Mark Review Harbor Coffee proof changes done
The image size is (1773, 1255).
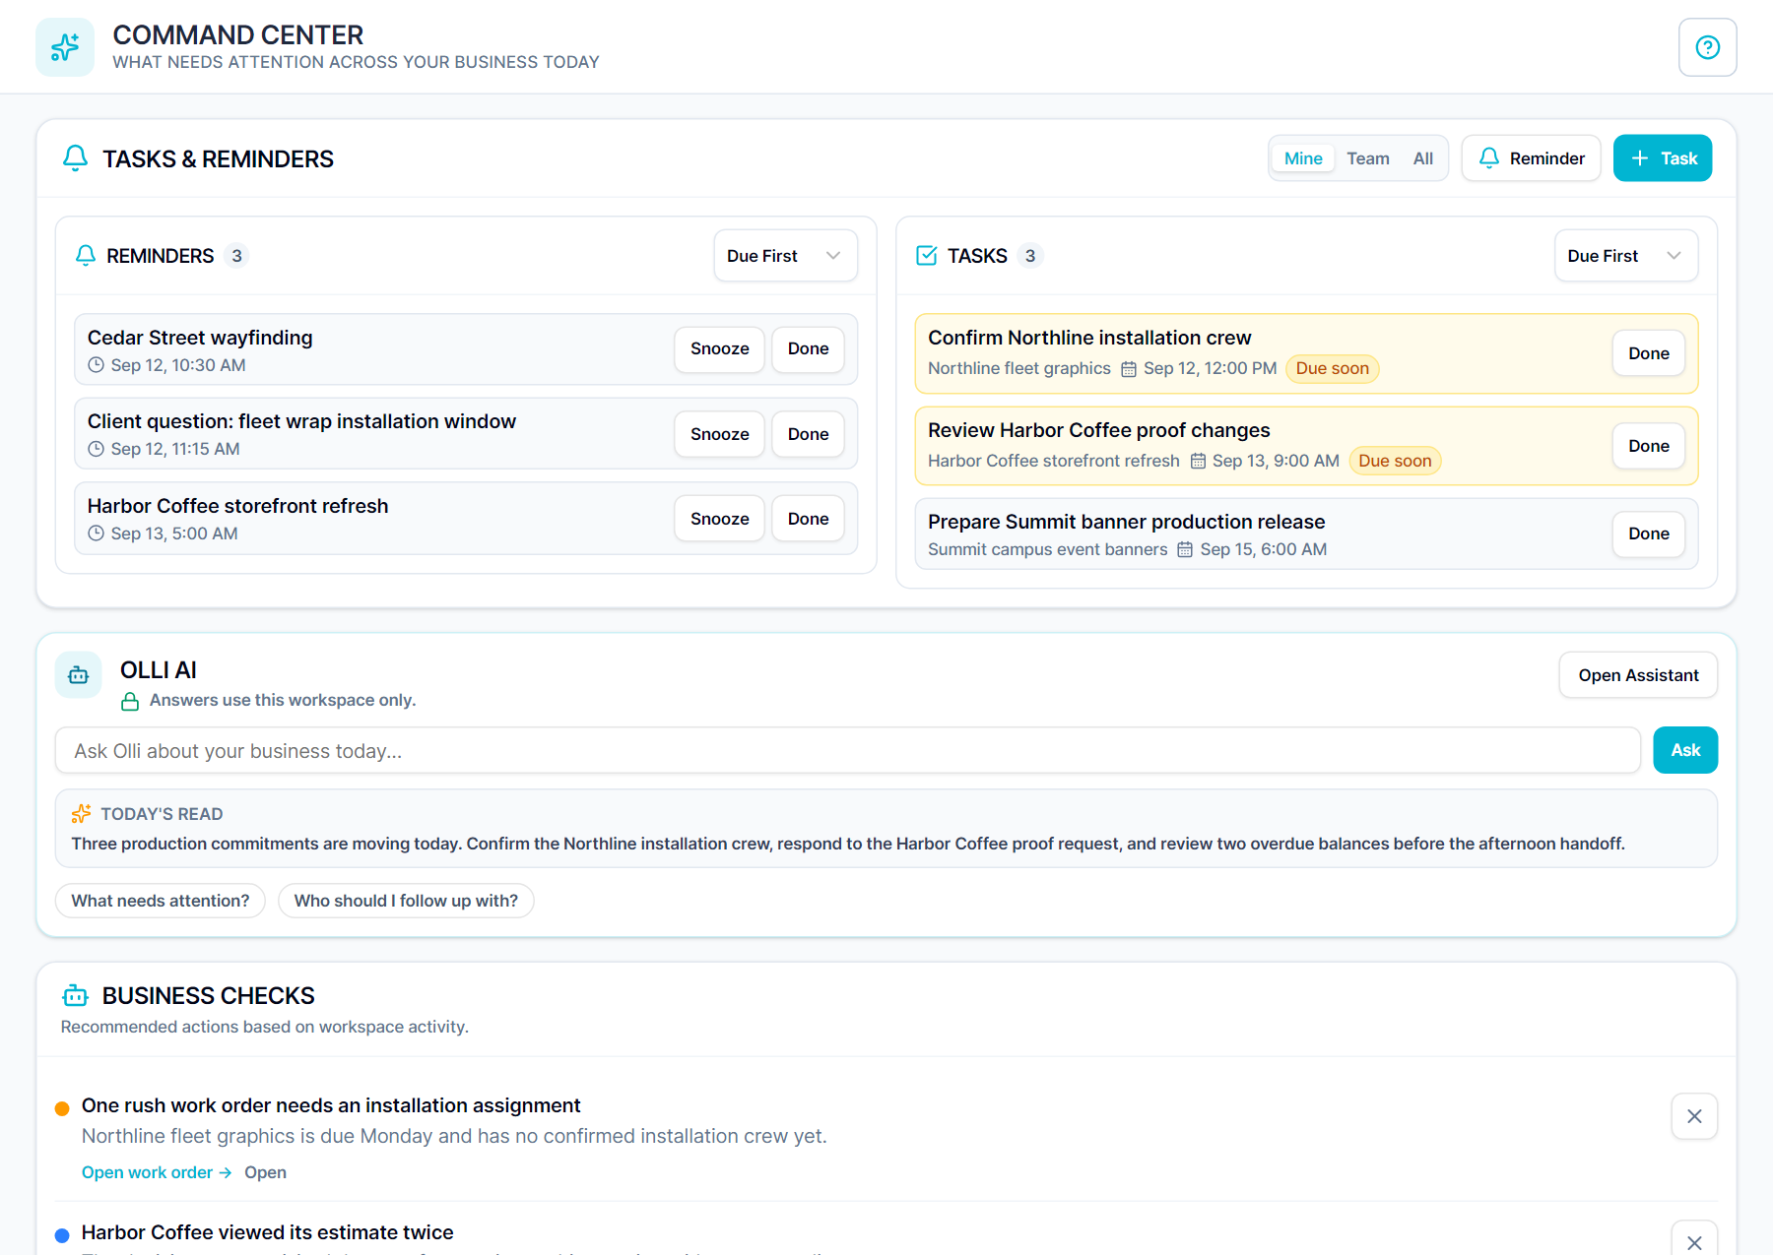tap(1649, 446)
